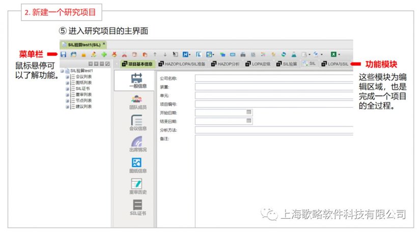420x233 pixels.
Task: Click the Paste clipboard toolbar icon
Action: coord(145,54)
